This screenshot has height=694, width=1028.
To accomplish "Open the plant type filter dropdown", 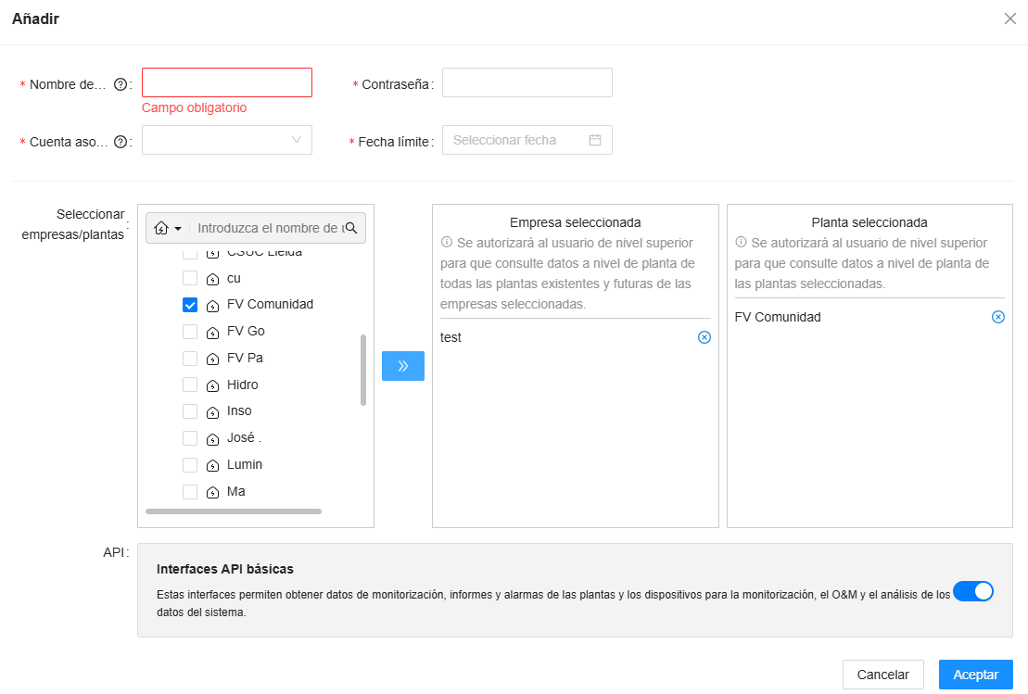I will (x=168, y=228).
